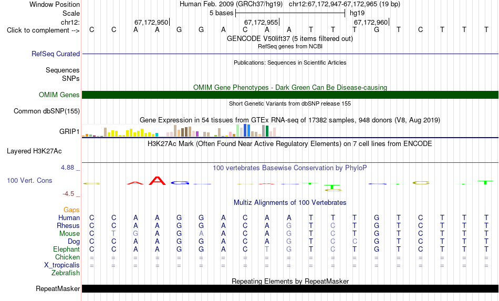The height and width of the screenshot is (301, 499).
Task: Click the "Repeating Elements by RepeatMasker" title
Action: click(290, 281)
